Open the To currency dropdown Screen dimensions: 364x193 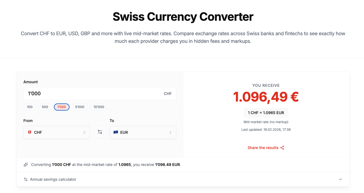pos(143,132)
